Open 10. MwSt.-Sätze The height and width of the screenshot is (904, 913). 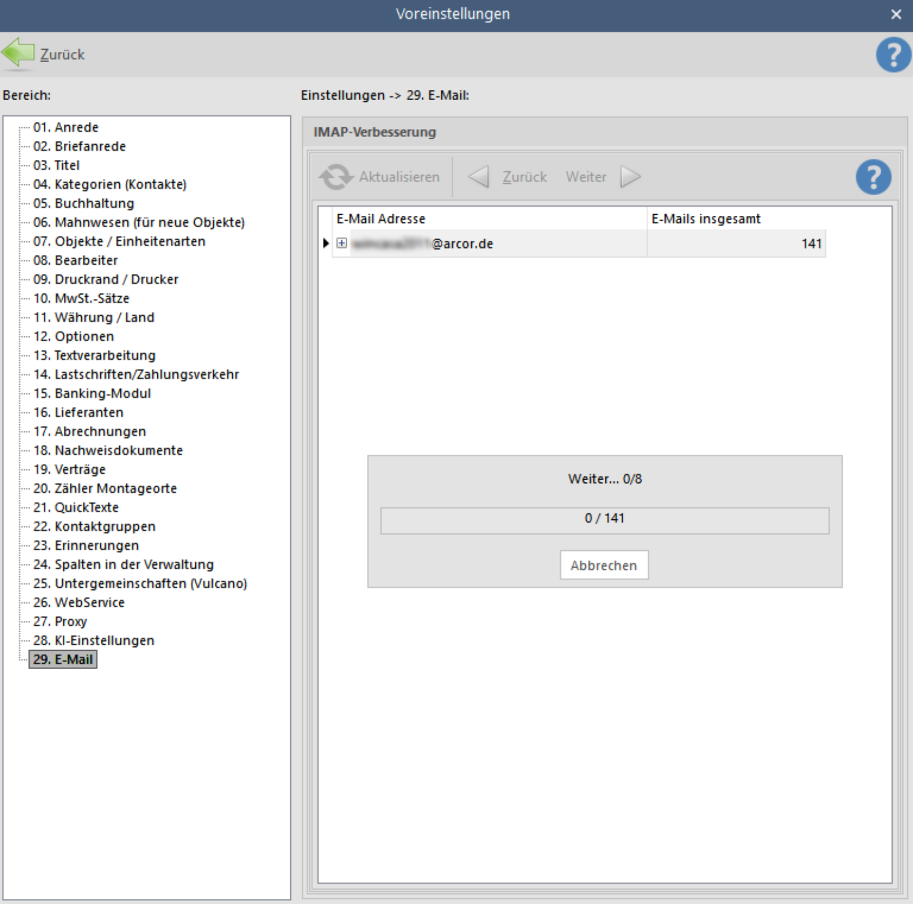(81, 299)
